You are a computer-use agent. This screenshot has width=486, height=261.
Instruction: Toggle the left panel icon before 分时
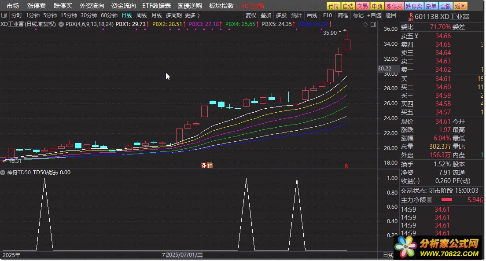(4, 15)
